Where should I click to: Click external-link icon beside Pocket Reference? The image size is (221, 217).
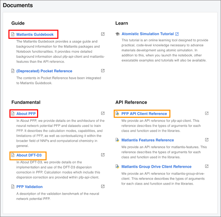[103, 71]
